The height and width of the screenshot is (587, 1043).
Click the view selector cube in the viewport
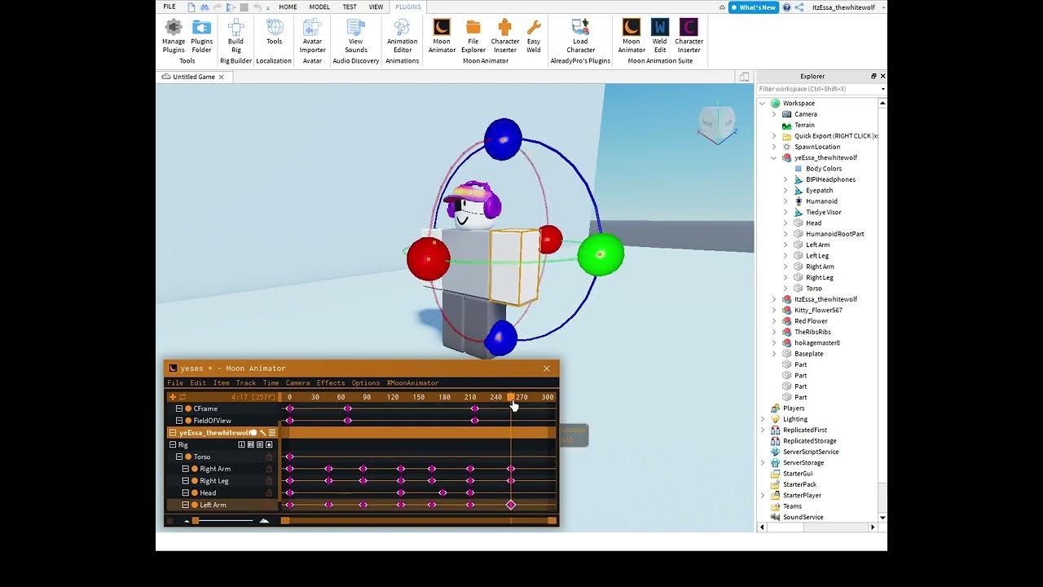click(x=716, y=123)
